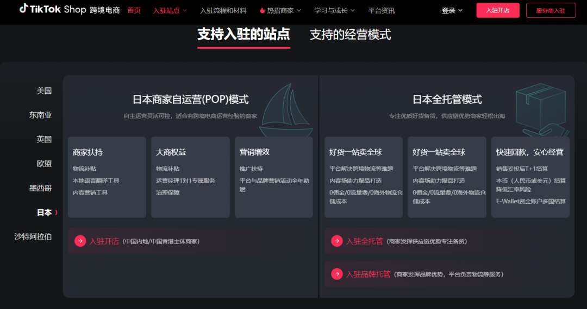
Task: Click the red arrow icon beside 入驻开店
Action: pyautogui.click(x=80, y=241)
